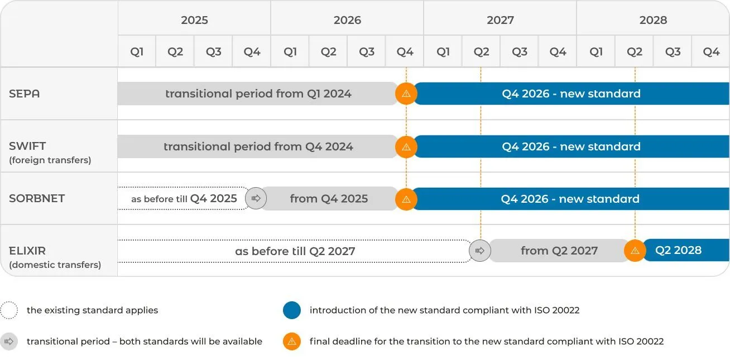
Task: Click the orange warning icon in ELIXIR row
Action: pos(635,251)
